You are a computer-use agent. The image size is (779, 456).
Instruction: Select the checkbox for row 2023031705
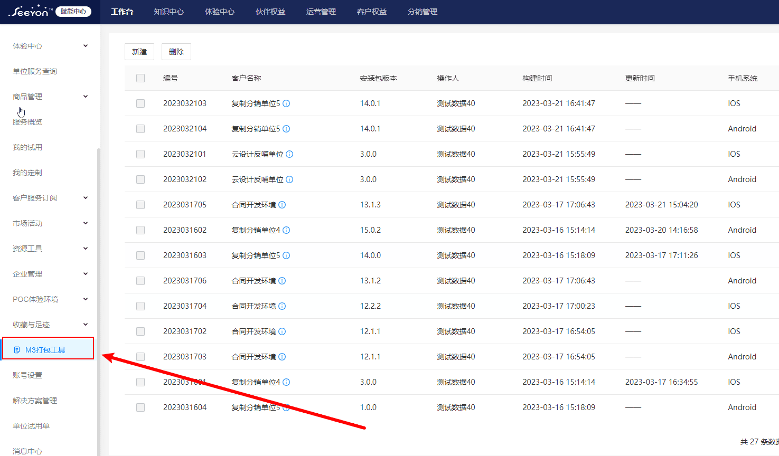[140, 205]
